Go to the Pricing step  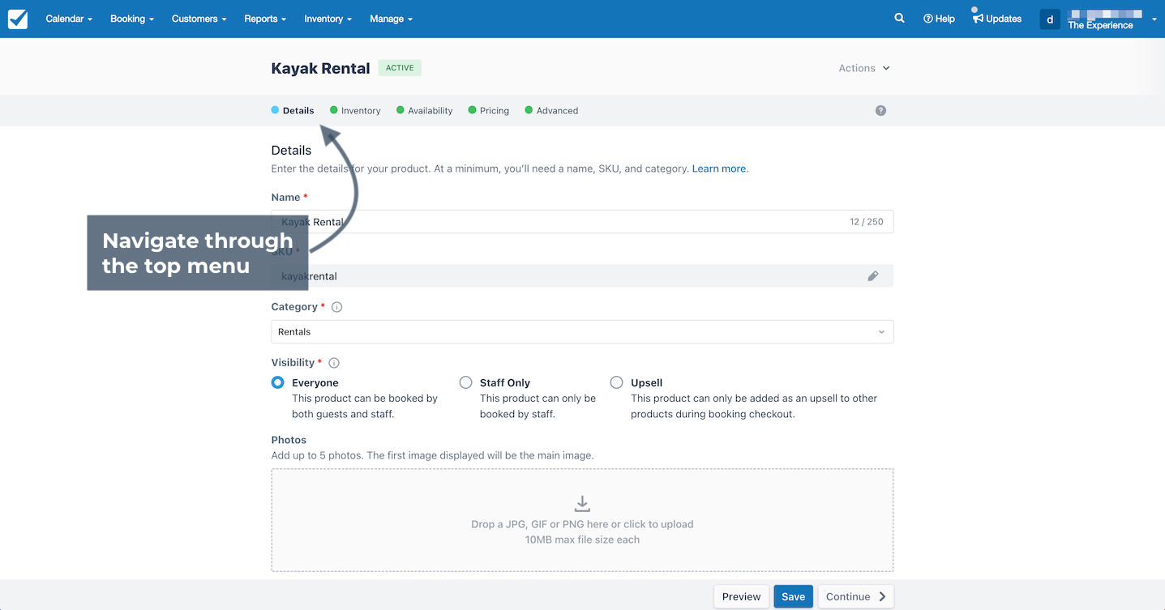click(x=489, y=110)
